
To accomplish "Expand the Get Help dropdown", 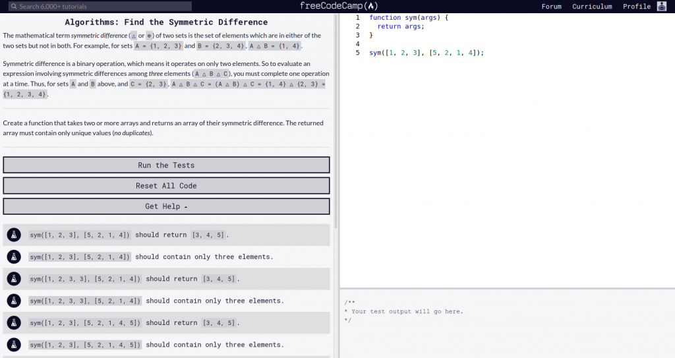I will [x=166, y=206].
